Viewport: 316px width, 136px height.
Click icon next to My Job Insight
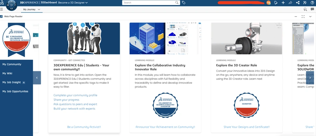coord(24,82)
